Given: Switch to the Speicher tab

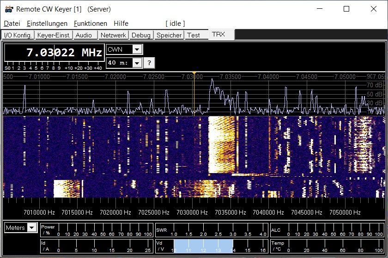Looking at the screenshot, I should [169, 35].
